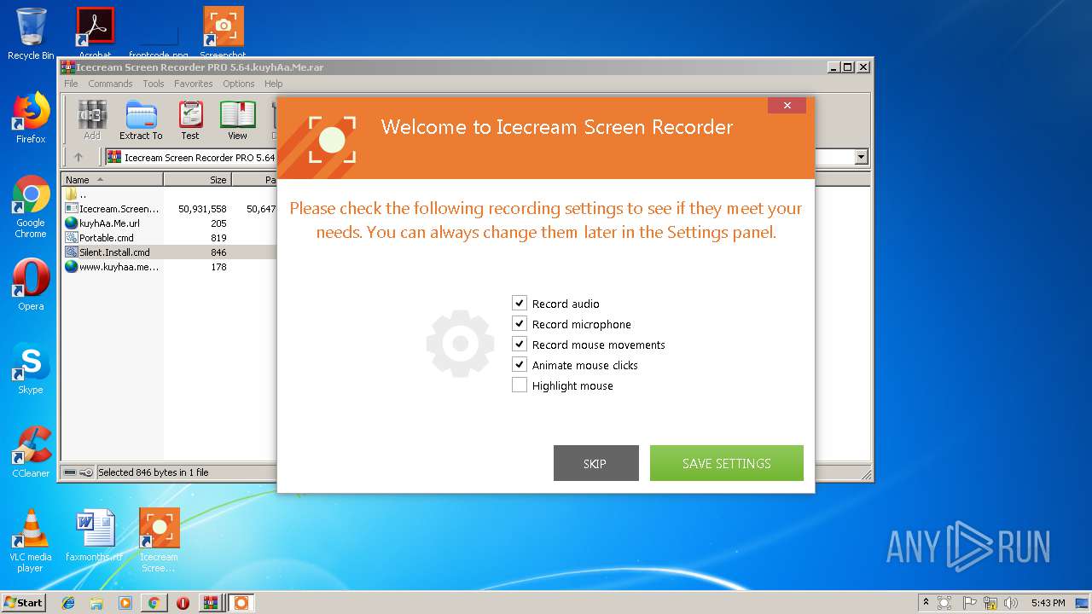Open Chrome from the taskbar

click(x=154, y=603)
